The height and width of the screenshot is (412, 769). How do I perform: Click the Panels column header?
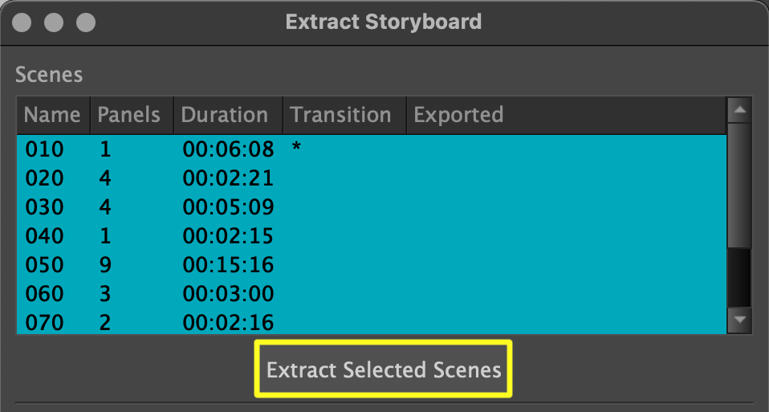pos(128,115)
